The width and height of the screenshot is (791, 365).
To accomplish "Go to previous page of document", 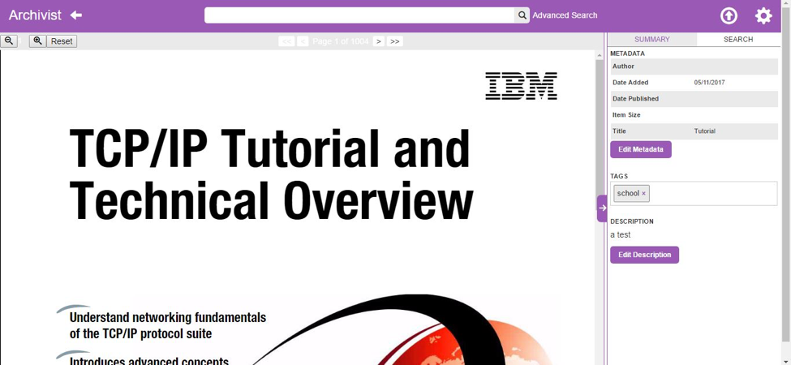I will [303, 41].
